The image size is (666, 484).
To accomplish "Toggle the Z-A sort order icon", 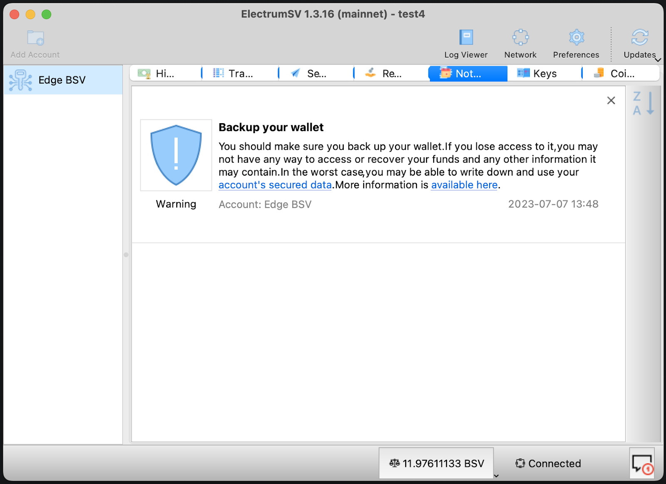I will tap(644, 103).
